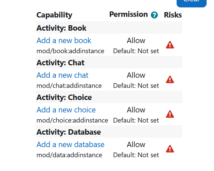Click risk warning icon for Add a new chat
The height and width of the screenshot is (171, 214).
click(x=170, y=79)
